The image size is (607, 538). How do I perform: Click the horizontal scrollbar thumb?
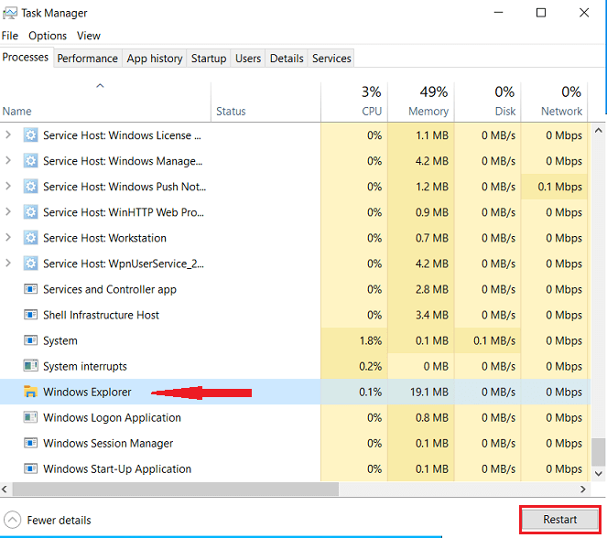176,489
